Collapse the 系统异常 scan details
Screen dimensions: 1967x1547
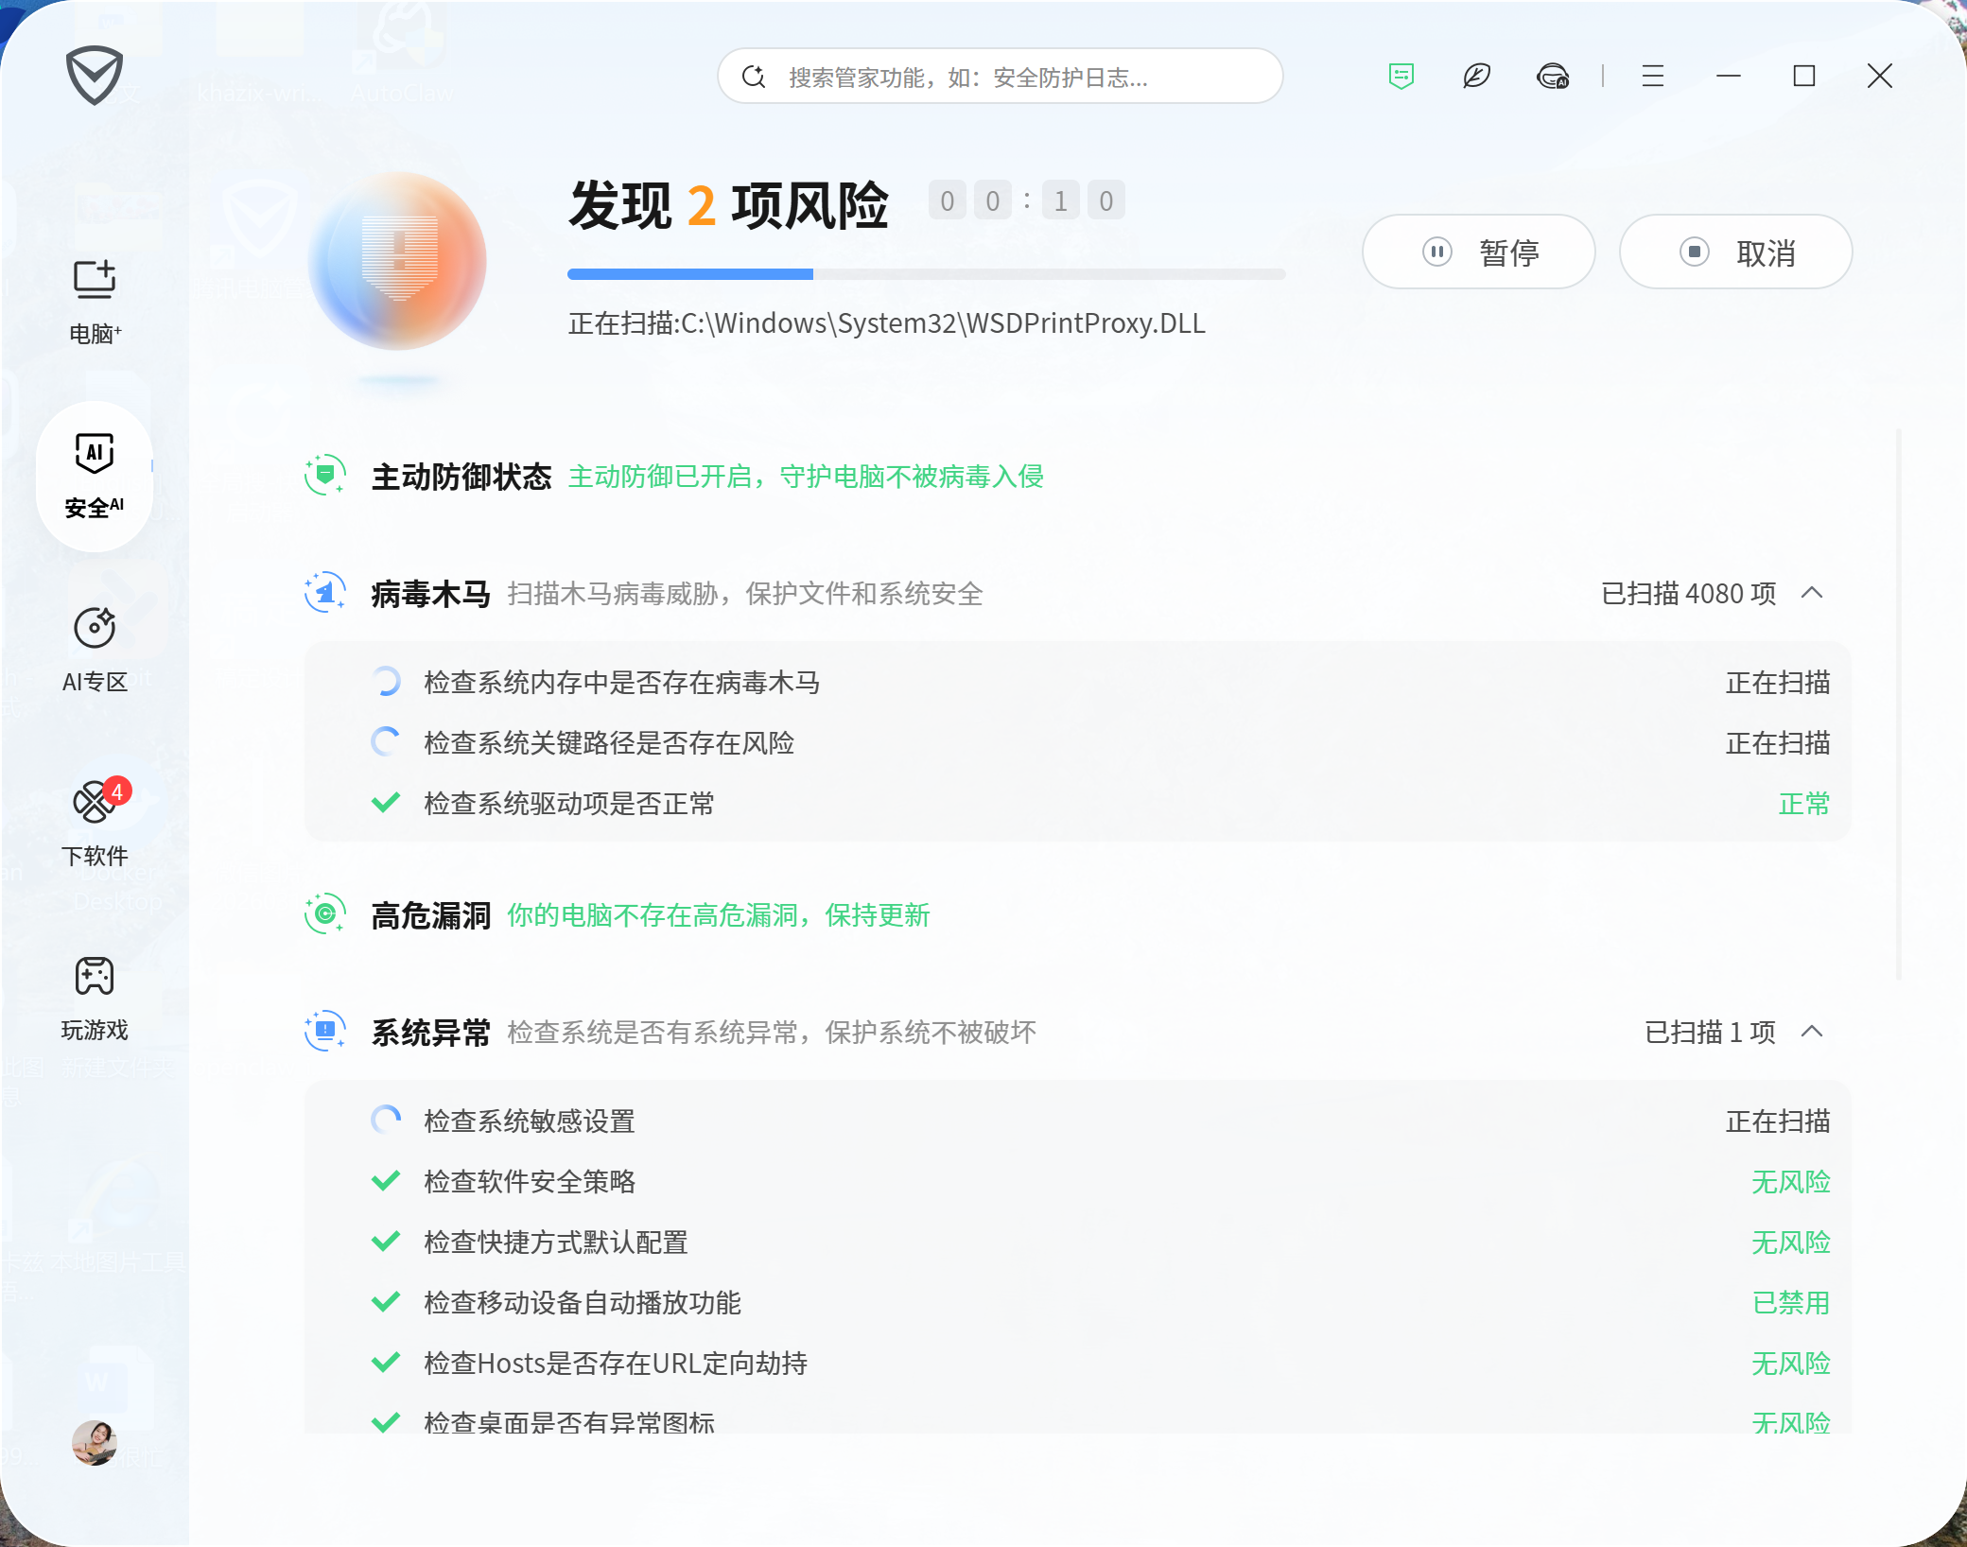pos(1813,1032)
